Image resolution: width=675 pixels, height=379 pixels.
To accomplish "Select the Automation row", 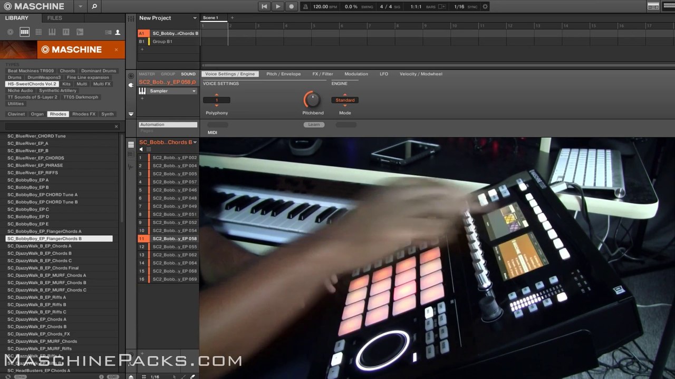I will pyautogui.click(x=168, y=125).
